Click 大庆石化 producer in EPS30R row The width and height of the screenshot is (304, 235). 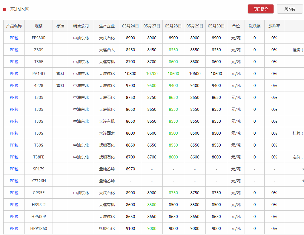(107, 38)
